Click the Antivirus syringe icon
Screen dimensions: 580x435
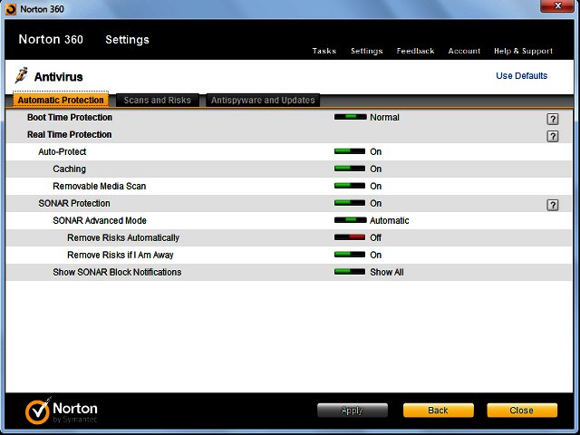(21, 75)
